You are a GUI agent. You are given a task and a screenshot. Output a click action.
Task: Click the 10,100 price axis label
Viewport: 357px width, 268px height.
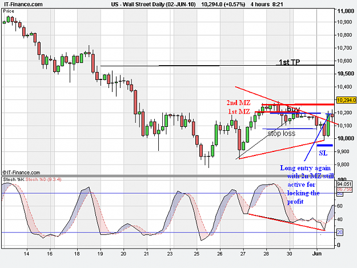346,126
